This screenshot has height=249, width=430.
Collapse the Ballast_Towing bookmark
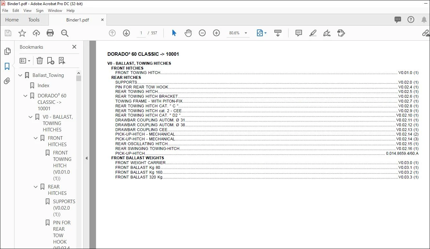click(21, 75)
